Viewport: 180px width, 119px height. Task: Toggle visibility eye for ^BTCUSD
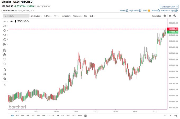pyautogui.click(x=11, y=21)
